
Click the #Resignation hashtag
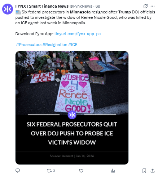click(55, 45)
